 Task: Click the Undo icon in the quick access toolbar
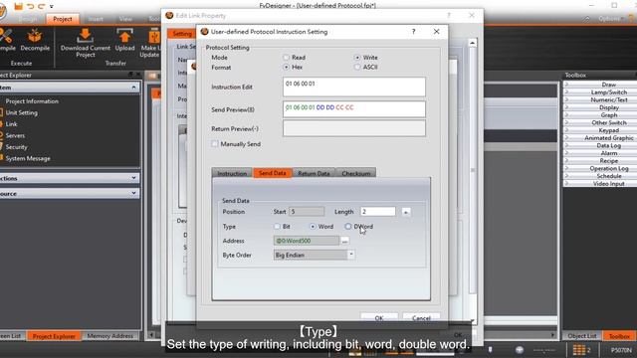tap(30, 6)
